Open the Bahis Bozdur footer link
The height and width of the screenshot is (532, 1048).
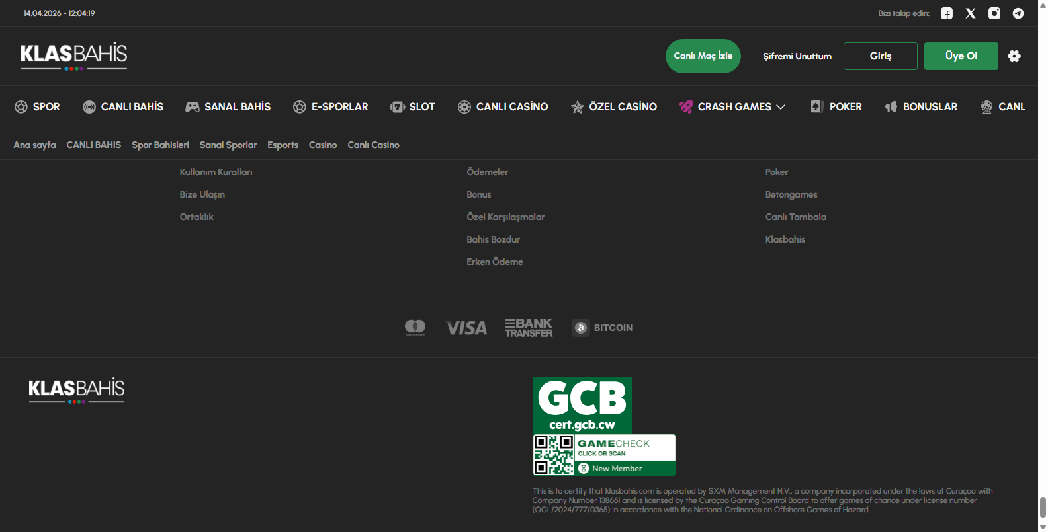[x=493, y=239]
